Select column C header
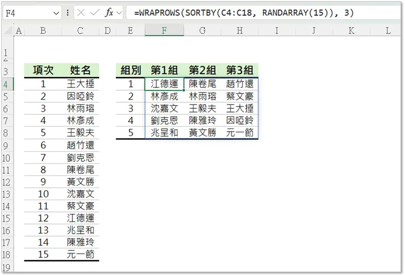This screenshot has height=276, width=405. [80, 31]
